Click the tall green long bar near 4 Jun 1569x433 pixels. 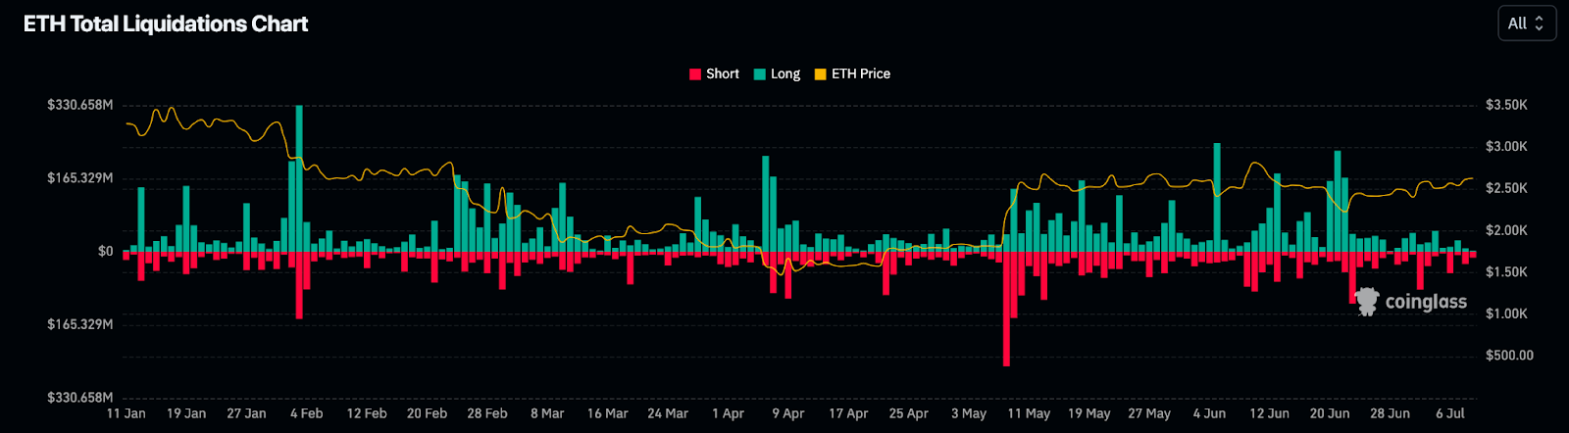pyautogui.click(x=1217, y=197)
